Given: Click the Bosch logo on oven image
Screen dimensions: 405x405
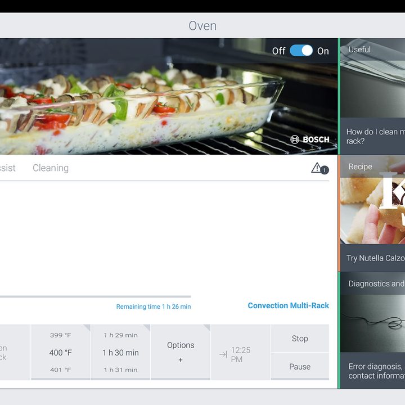Looking at the screenshot, I should pos(310,139).
